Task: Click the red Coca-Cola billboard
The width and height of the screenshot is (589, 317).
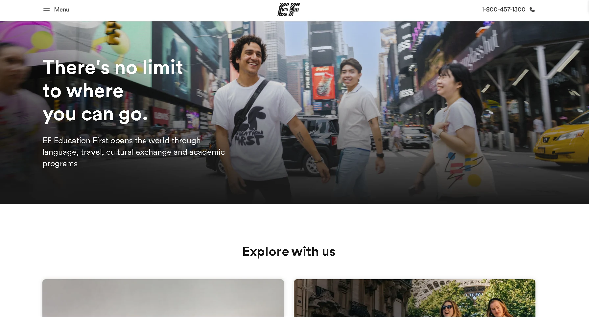Action: [x=323, y=82]
